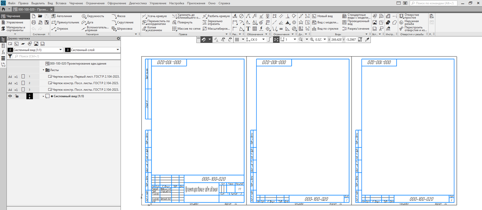Open the Справка menu
Screen dimensions: 482x210
coord(224,3)
